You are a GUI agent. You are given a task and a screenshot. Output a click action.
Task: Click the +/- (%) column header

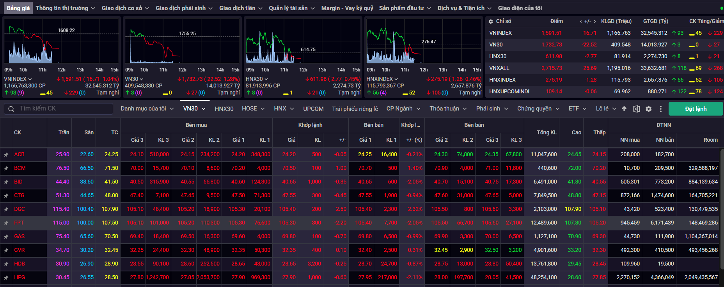click(414, 140)
